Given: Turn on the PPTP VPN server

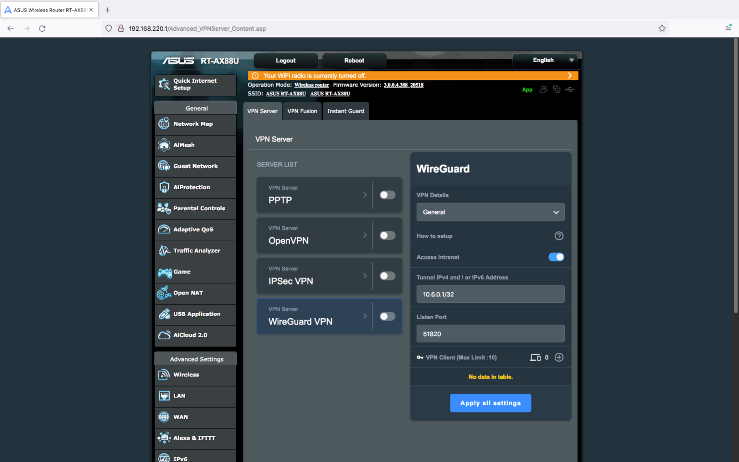Looking at the screenshot, I should coord(387,195).
